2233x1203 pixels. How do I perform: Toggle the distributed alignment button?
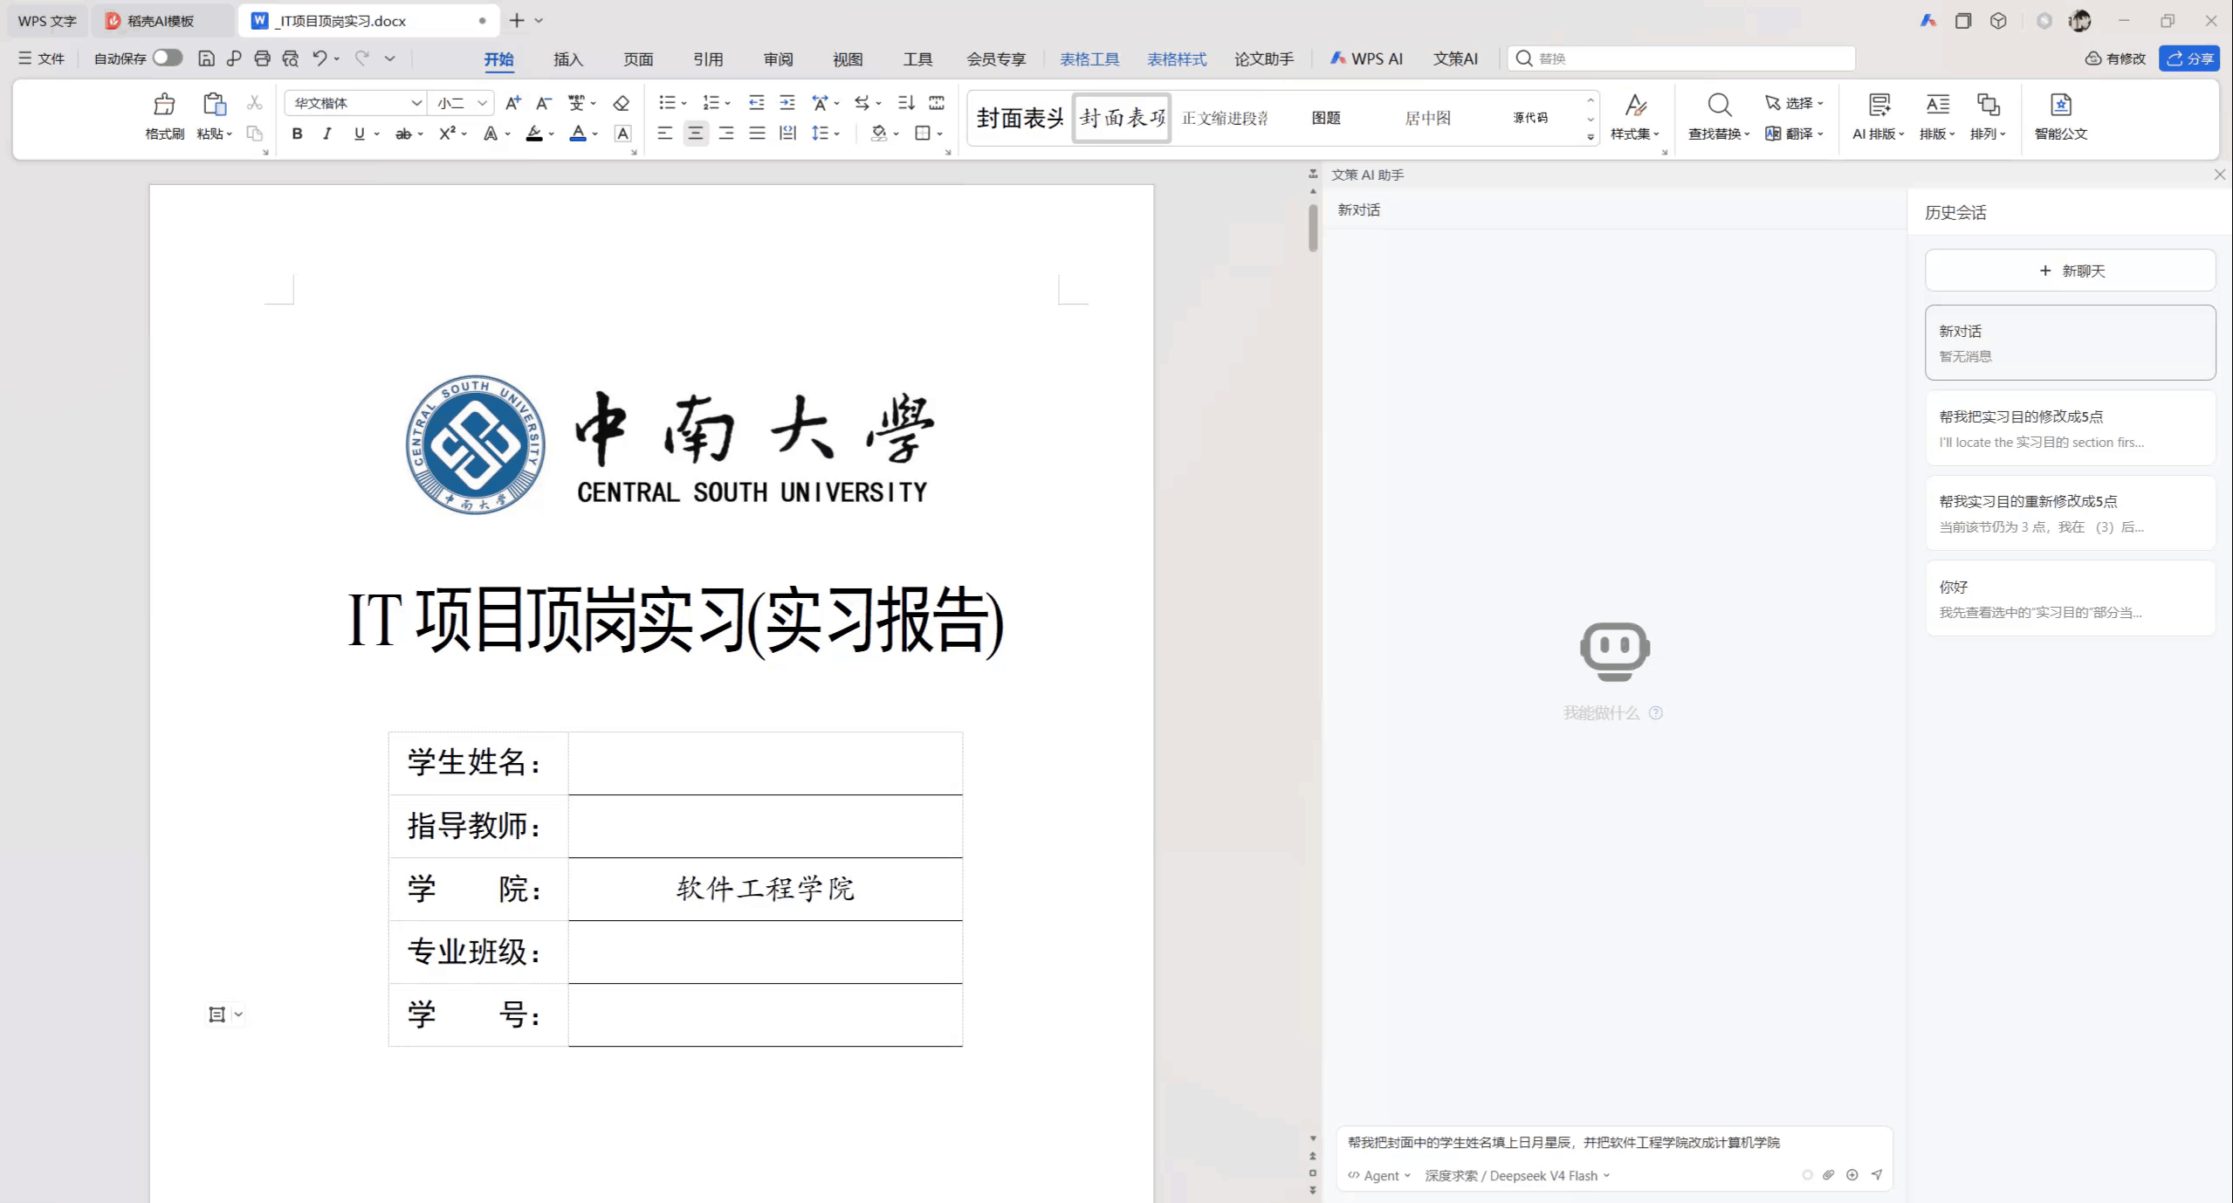click(787, 134)
